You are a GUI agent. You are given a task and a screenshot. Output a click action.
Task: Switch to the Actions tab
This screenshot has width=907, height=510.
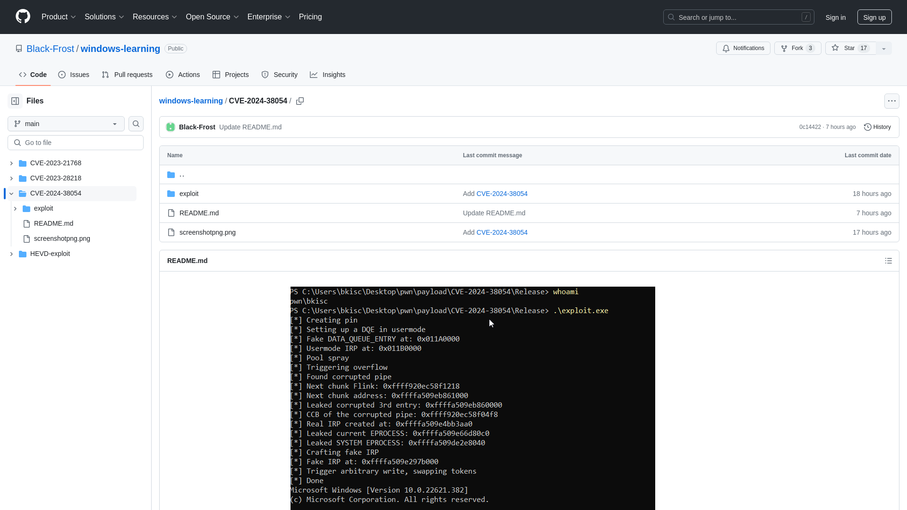click(x=183, y=75)
